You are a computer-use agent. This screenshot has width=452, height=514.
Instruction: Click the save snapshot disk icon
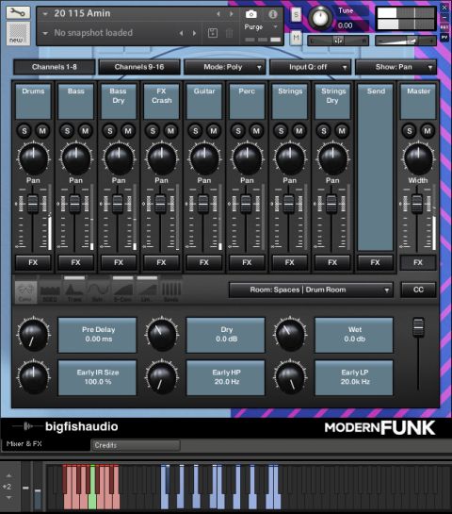click(213, 33)
